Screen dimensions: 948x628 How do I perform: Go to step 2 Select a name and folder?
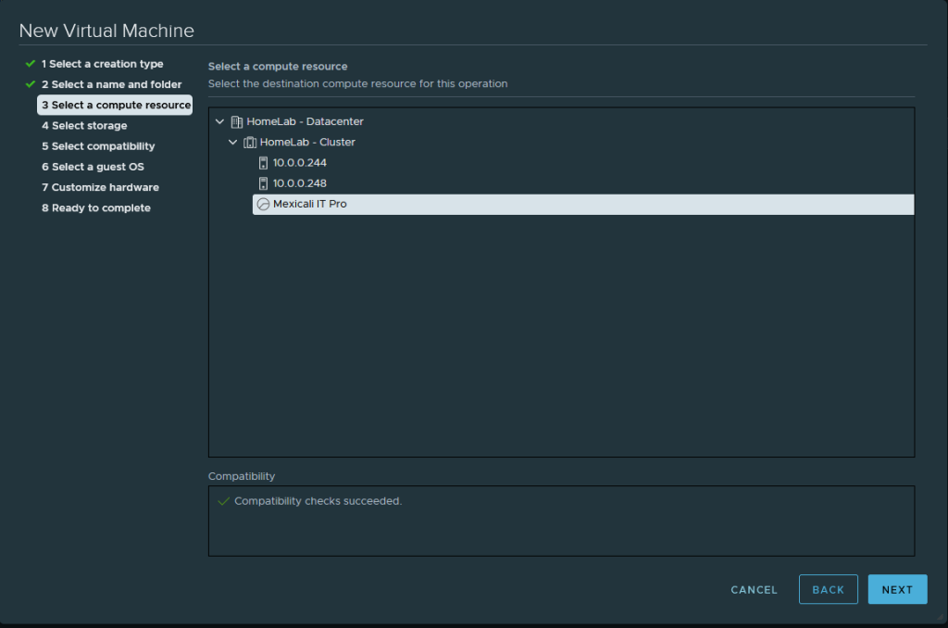(x=111, y=84)
